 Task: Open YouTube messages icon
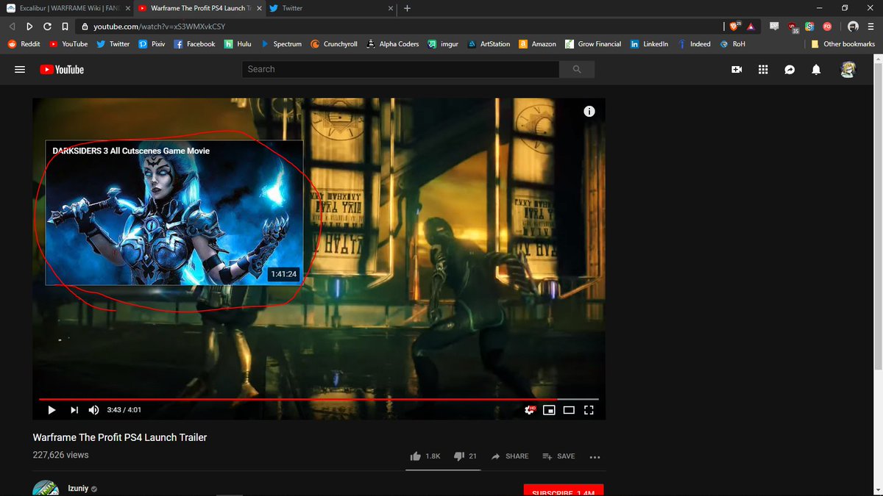[790, 69]
